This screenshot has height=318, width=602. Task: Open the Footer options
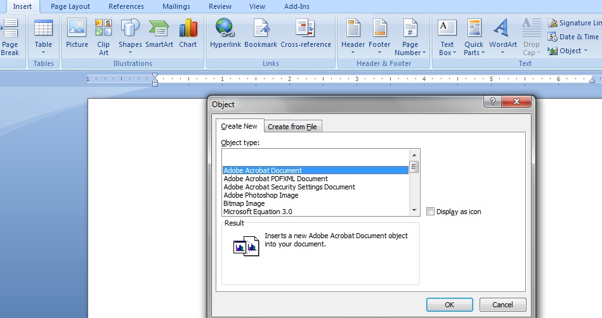[x=379, y=37]
